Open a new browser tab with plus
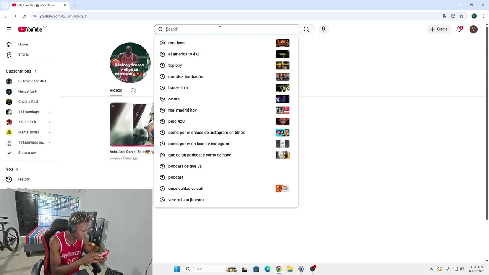 (x=74, y=5)
